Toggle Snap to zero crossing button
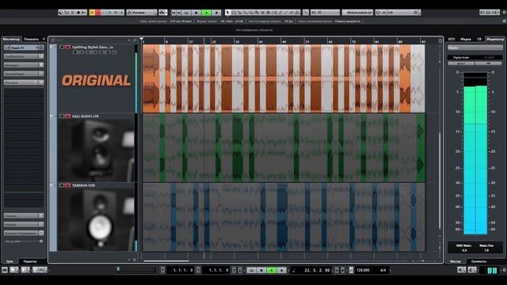507x285 pixels. [x=306, y=13]
